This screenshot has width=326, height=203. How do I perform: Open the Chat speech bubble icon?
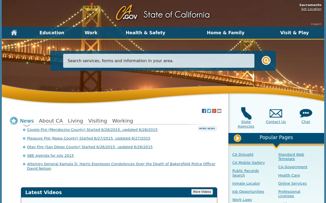pyautogui.click(x=306, y=113)
